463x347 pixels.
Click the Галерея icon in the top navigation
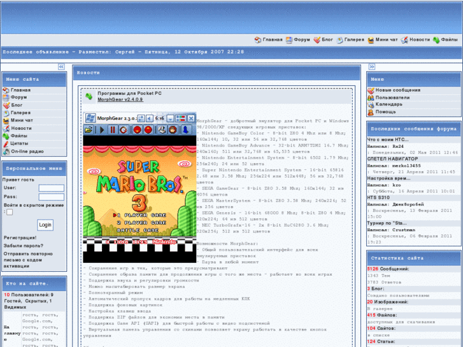point(340,39)
